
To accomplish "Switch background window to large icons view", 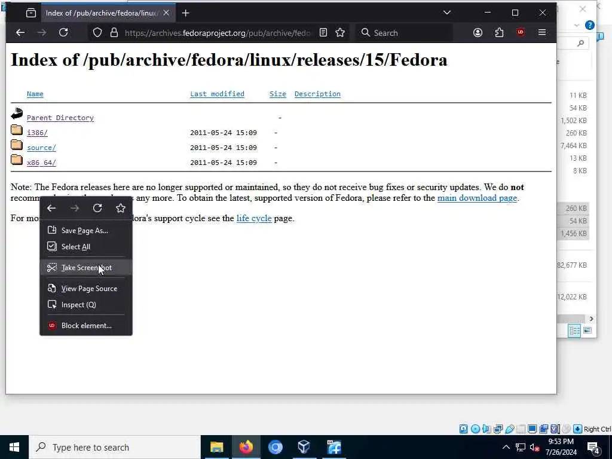I will coord(587,331).
